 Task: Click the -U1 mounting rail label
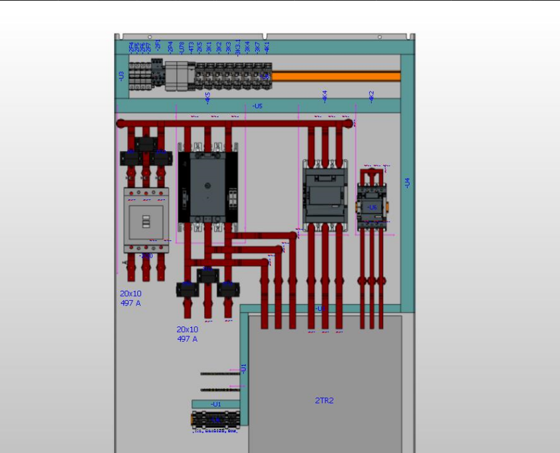[215, 403]
